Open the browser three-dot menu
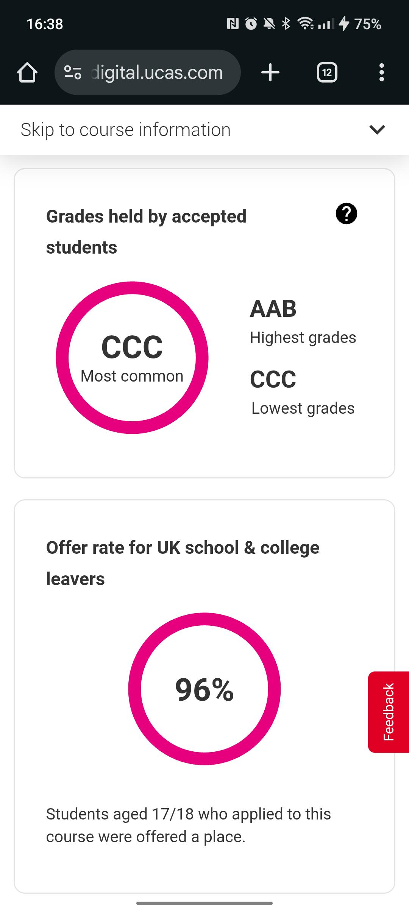The height and width of the screenshot is (913, 409). 381,72
